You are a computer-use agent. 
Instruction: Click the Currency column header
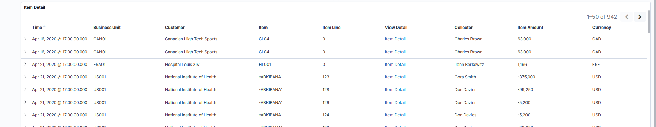601,28
